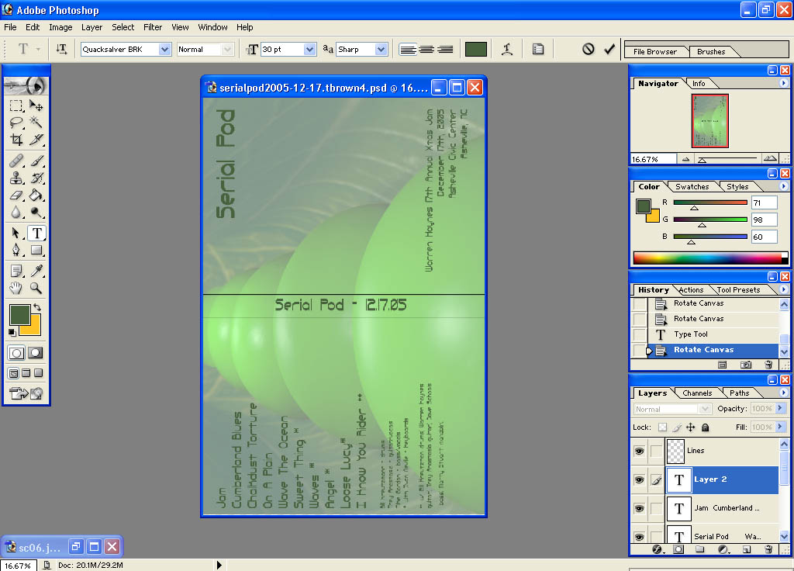
Task: Toggle lock all
Action: pos(705,427)
